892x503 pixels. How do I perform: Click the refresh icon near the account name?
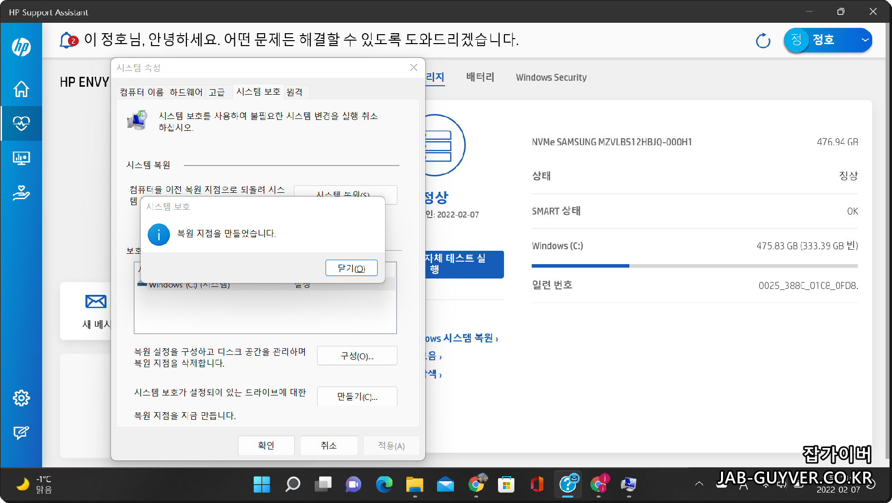click(763, 41)
